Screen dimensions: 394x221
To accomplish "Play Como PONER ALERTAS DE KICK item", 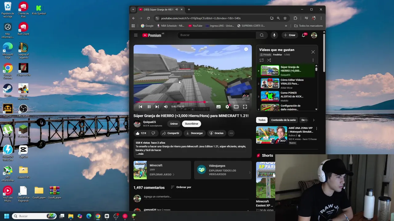I will click(285, 96).
